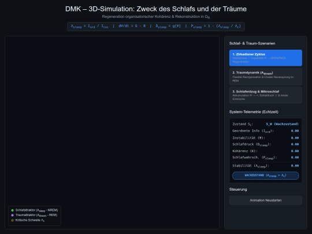Click the brown Kritische Schwelle legend dot
The image size is (312, 234).
(12, 220)
